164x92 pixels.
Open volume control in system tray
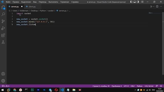click(x=150, y=90)
